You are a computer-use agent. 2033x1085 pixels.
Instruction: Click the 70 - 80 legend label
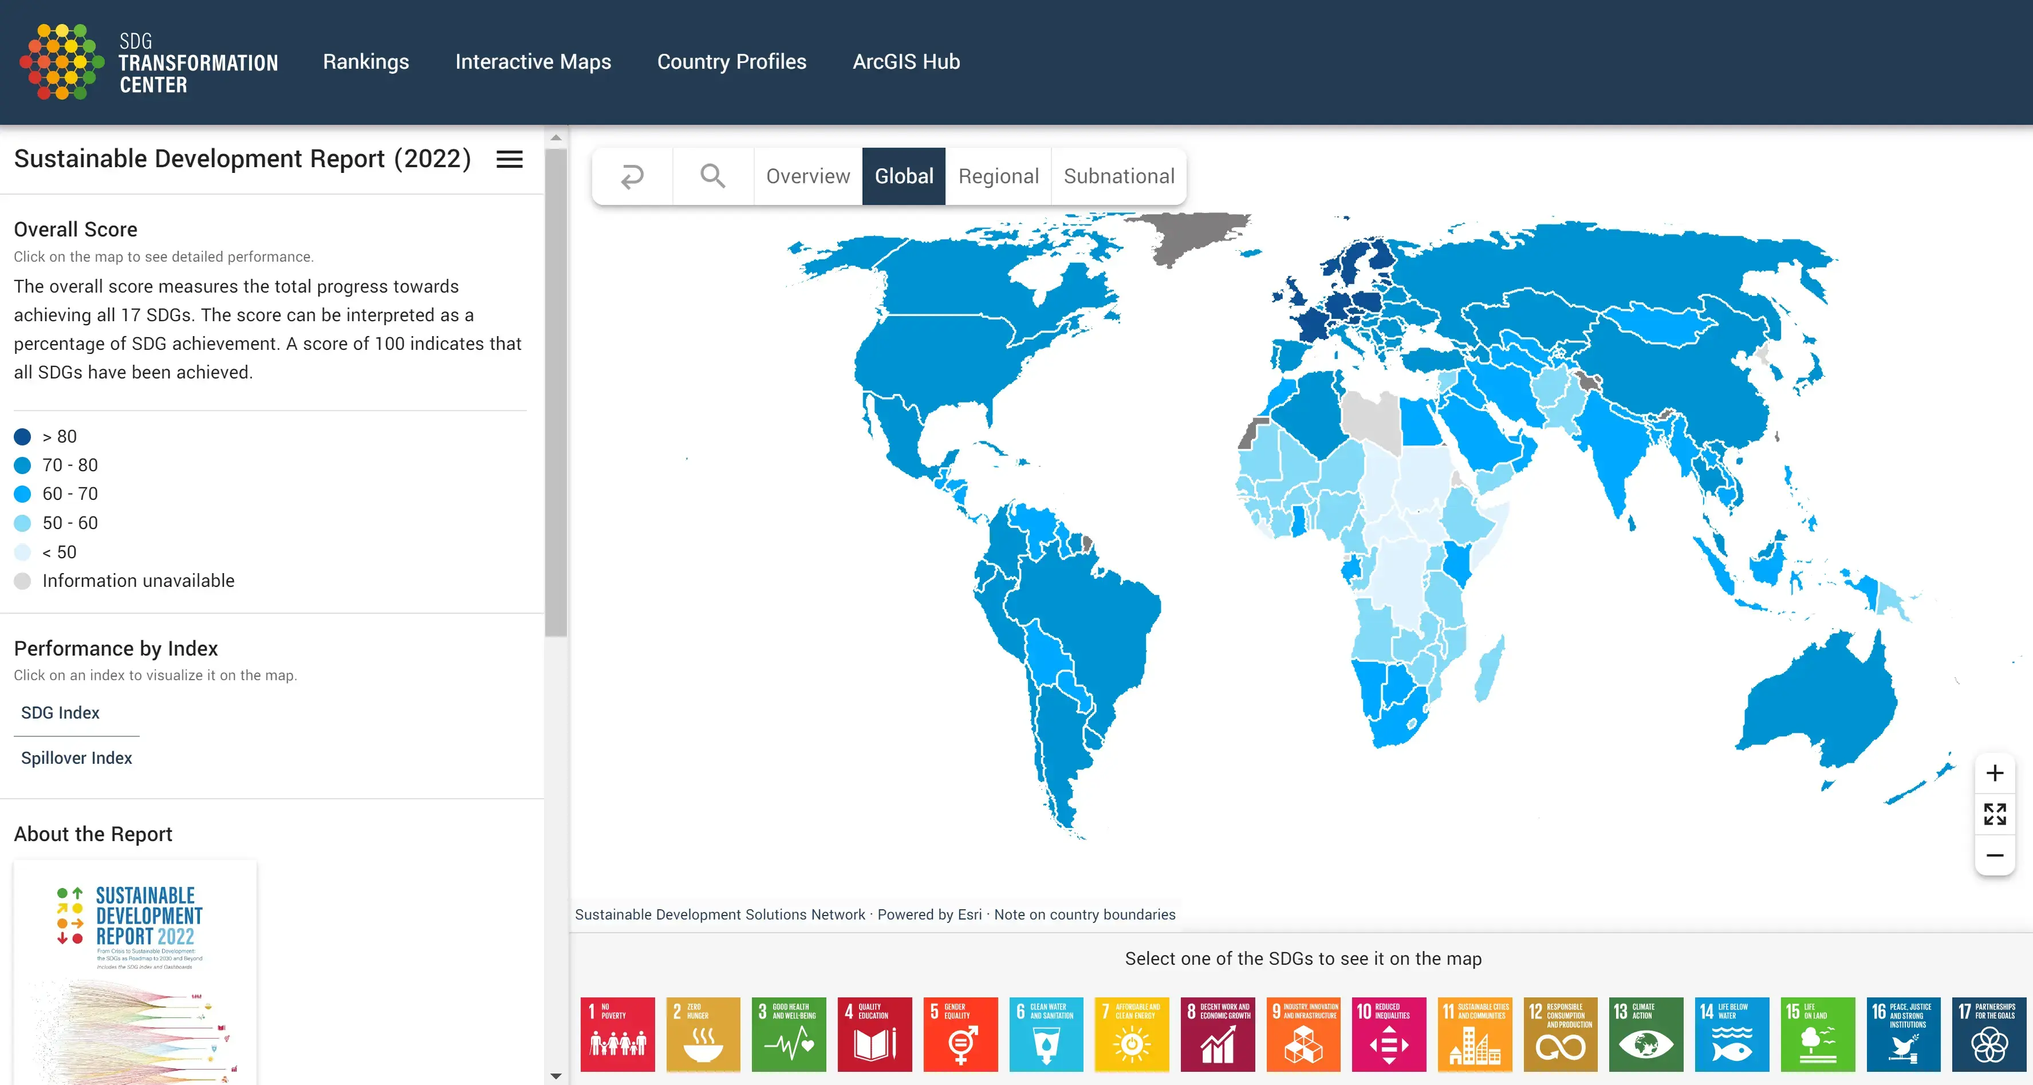click(70, 465)
